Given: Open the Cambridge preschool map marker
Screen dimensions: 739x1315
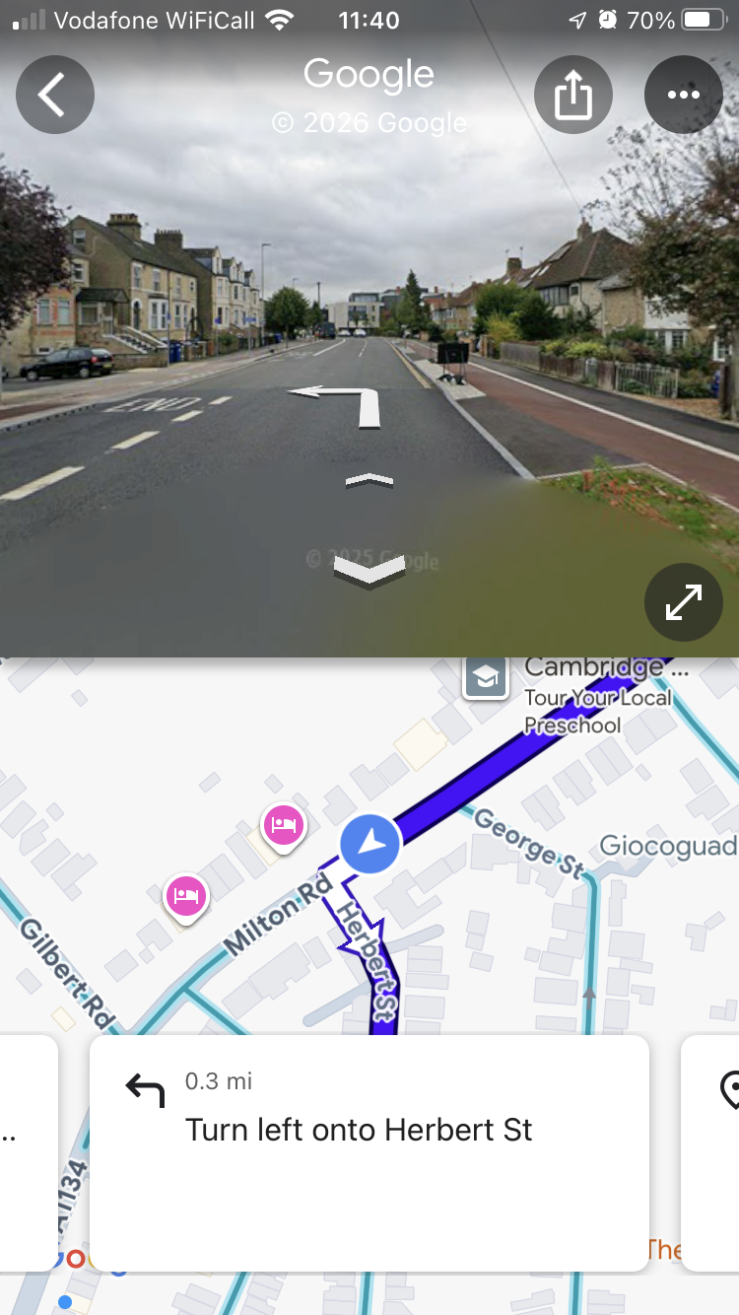Looking at the screenshot, I should click(x=487, y=677).
